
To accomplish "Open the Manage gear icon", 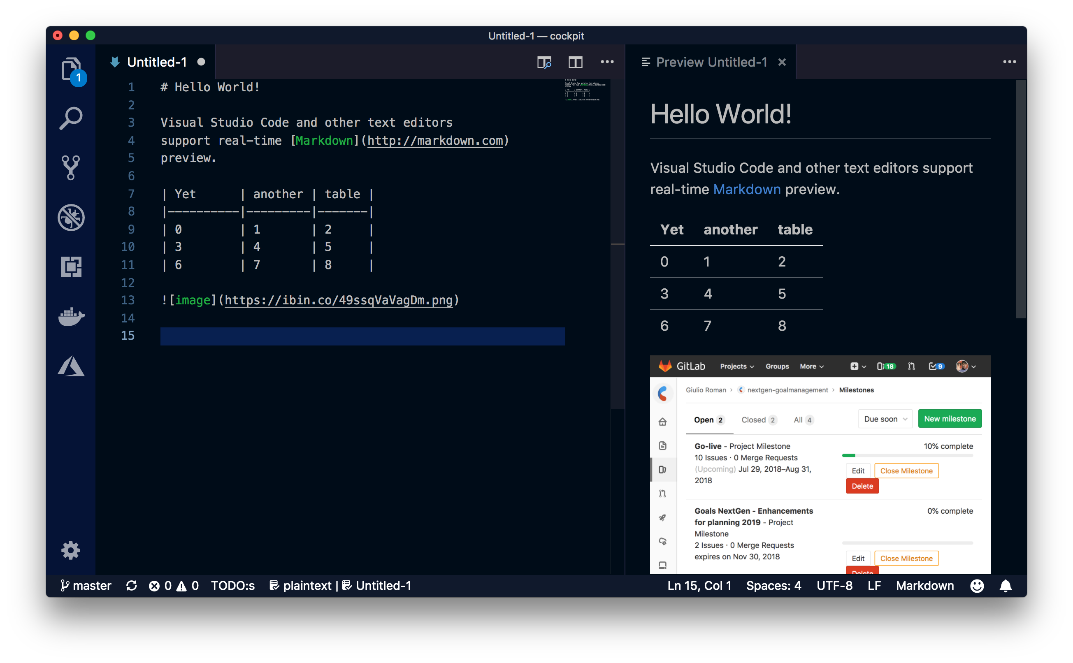I will coord(71,550).
